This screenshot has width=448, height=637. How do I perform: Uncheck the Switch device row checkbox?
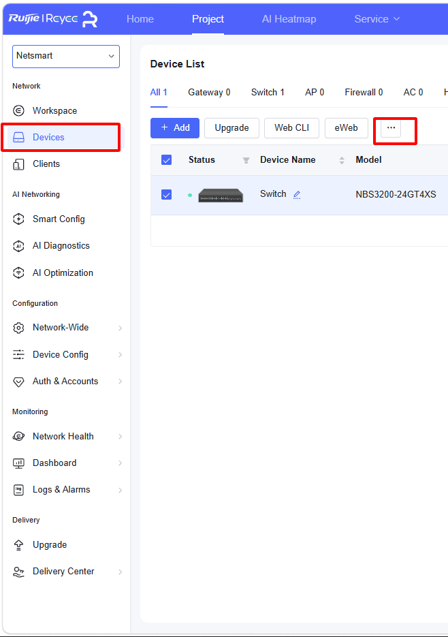click(x=167, y=195)
